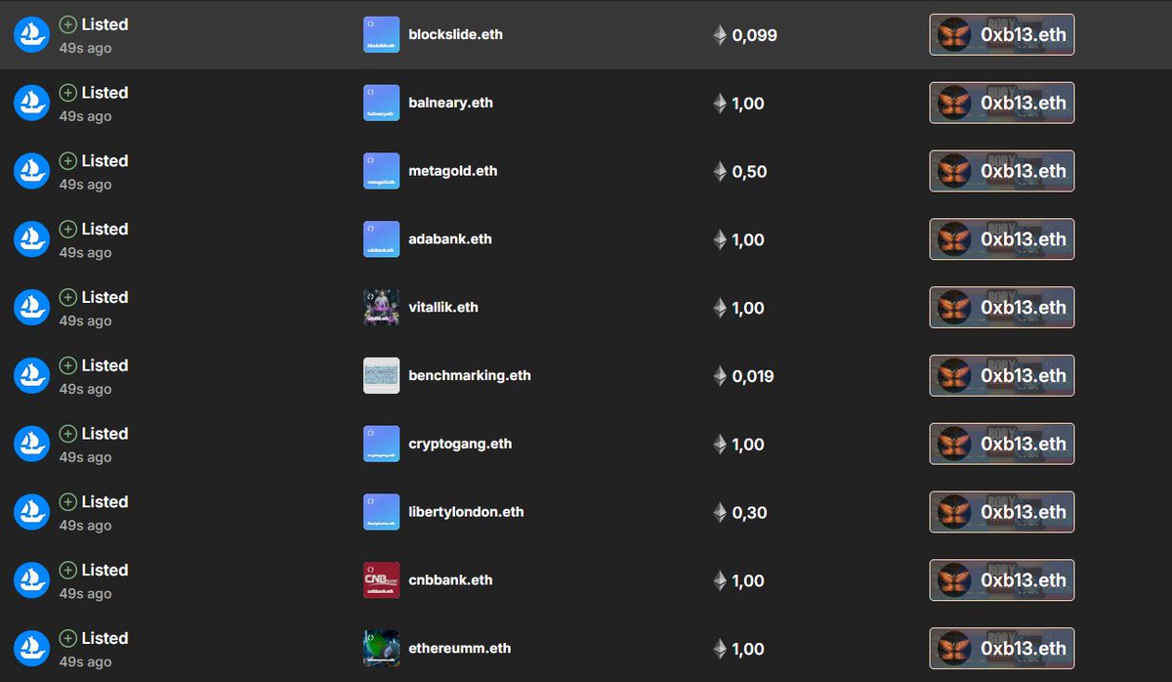Open the cnbbank.eth red thumbnail
Image resolution: width=1172 pixels, height=682 pixels.
381,580
